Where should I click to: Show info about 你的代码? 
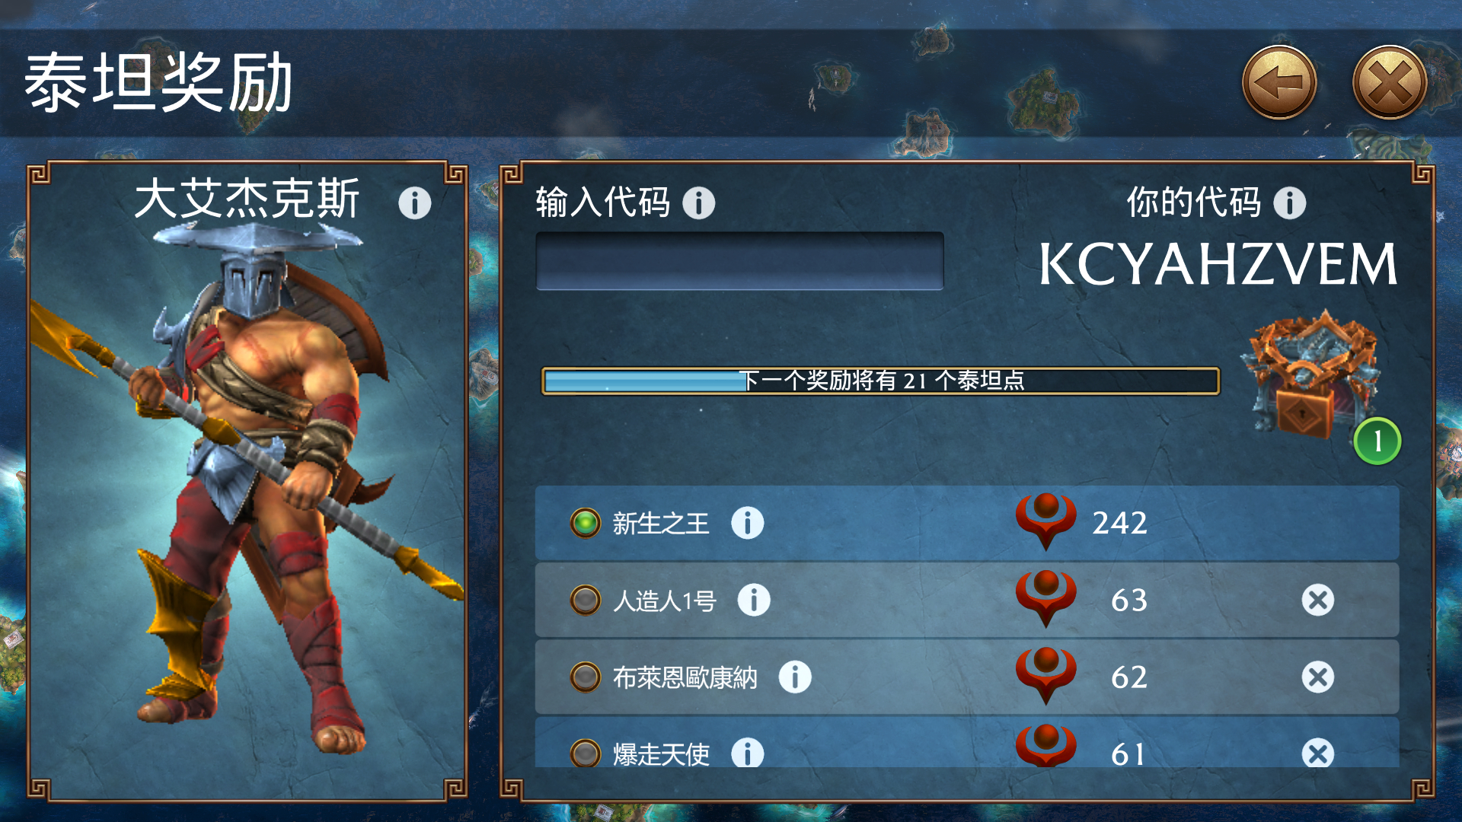[1290, 203]
